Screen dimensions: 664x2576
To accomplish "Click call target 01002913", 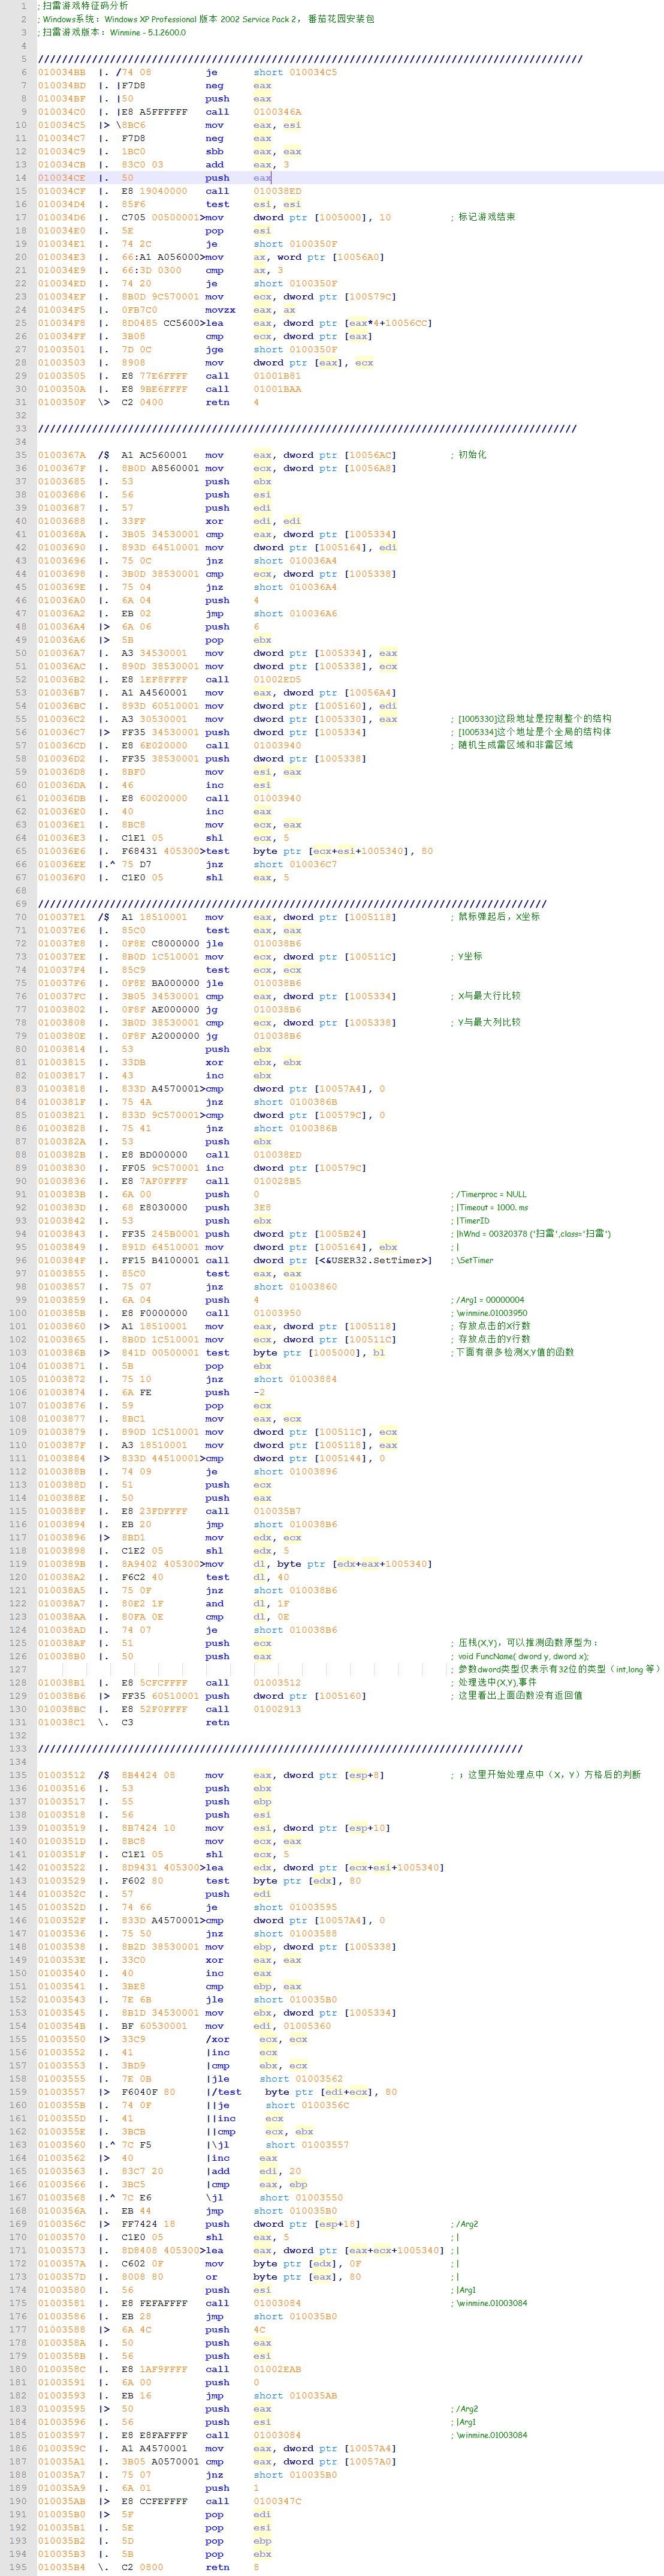I will click(x=277, y=1709).
